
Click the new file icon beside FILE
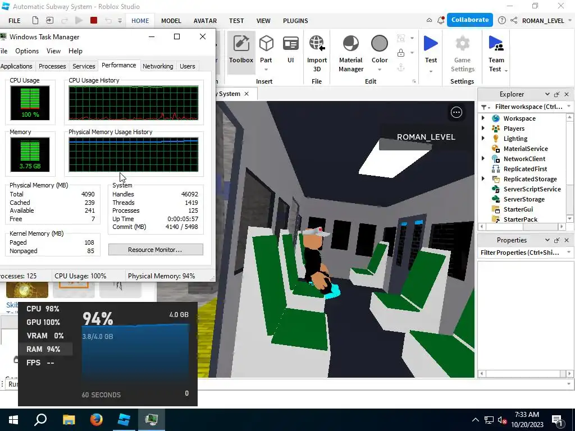pos(35,21)
